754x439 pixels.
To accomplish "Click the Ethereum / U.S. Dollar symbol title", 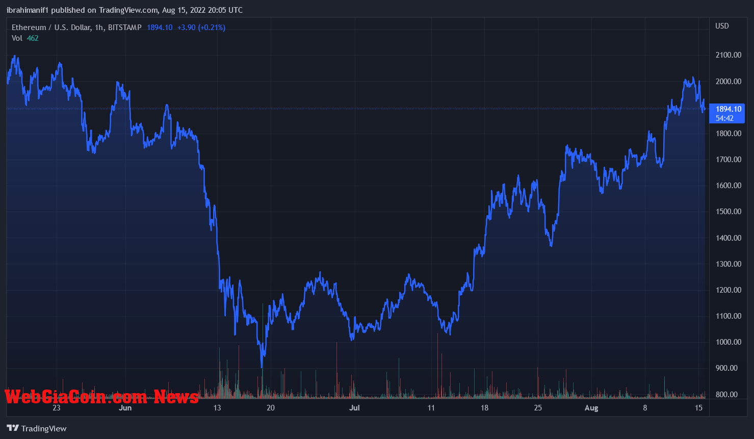I will click(x=51, y=28).
